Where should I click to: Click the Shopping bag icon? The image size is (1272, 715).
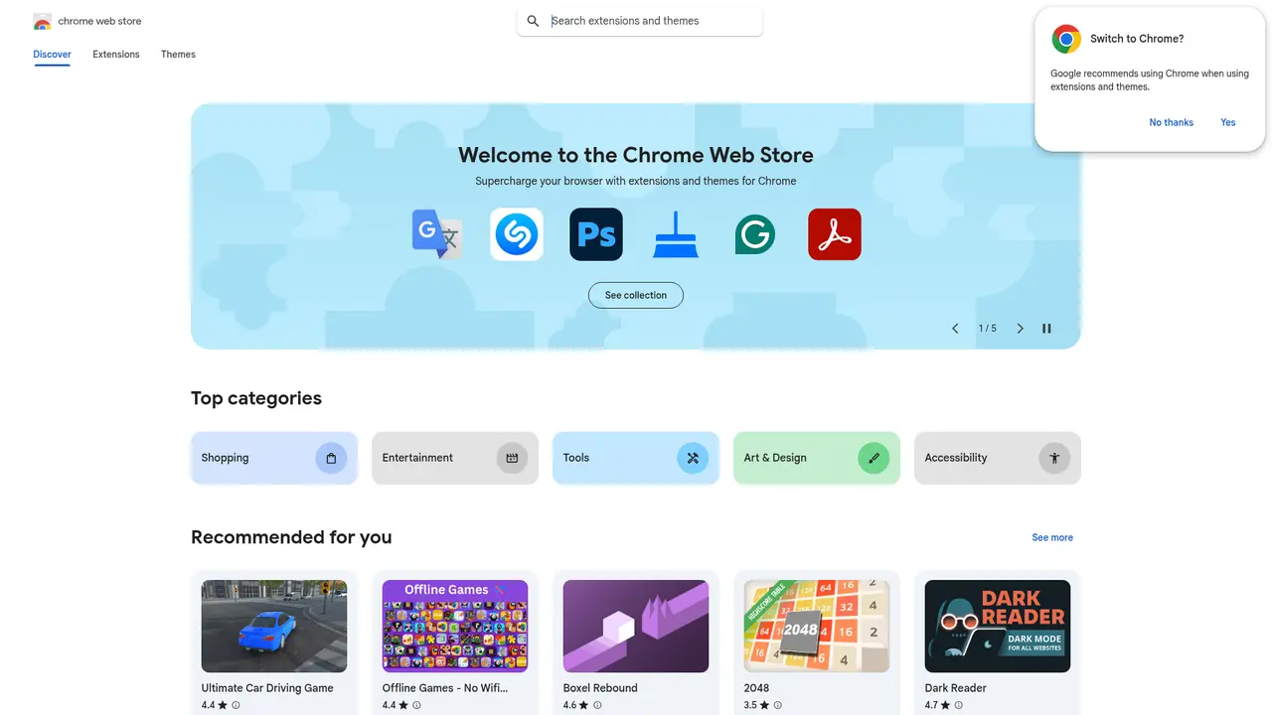[331, 458]
